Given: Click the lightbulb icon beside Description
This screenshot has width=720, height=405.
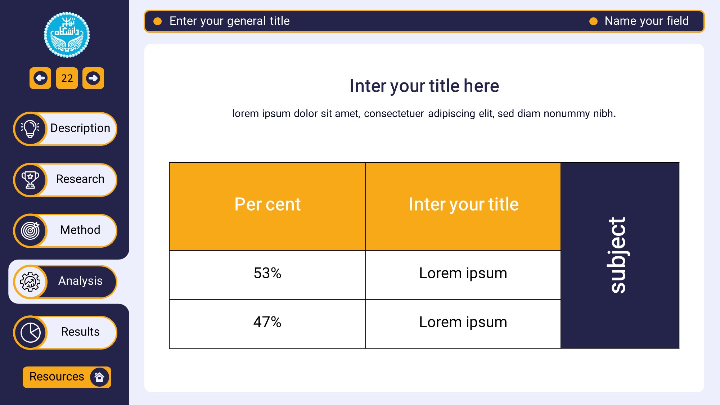Looking at the screenshot, I should pos(31,129).
